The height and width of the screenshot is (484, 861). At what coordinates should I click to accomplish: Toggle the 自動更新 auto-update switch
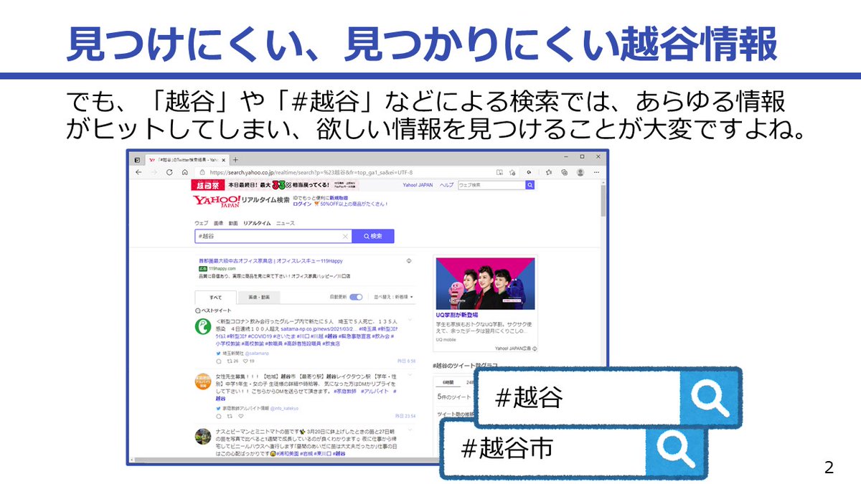356,297
